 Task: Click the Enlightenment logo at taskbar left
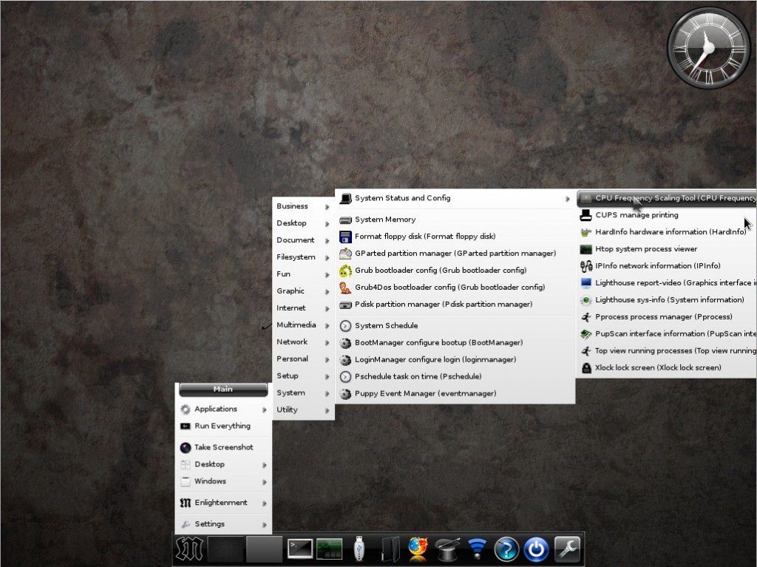pyautogui.click(x=189, y=549)
